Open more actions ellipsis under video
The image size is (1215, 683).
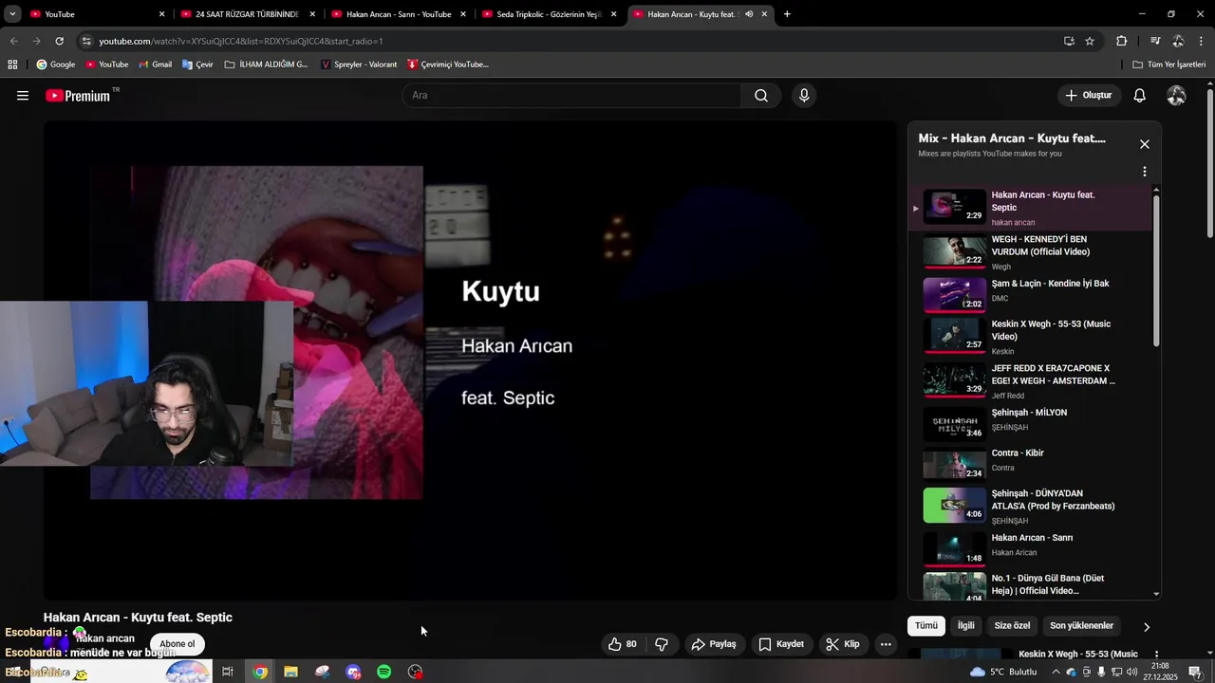(886, 644)
